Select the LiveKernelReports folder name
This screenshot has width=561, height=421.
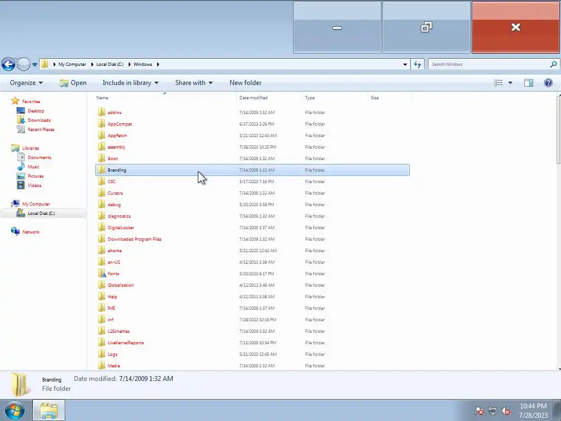pyautogui.click(x=125, y=342)
